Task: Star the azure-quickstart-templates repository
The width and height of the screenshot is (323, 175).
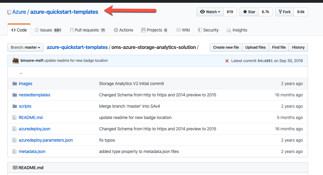Action: (249, 12)
